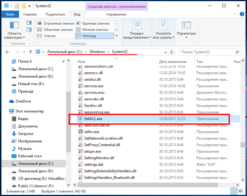Open Изображения in navigation pane
Screen dimensions: 247x196
point(30,141)
